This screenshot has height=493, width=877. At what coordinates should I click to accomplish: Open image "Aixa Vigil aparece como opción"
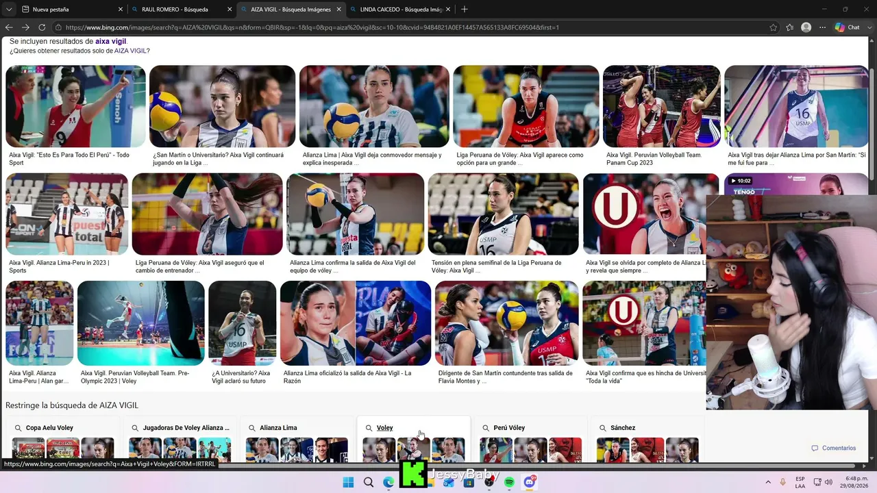pyautogui.click(x=526, y=106)
